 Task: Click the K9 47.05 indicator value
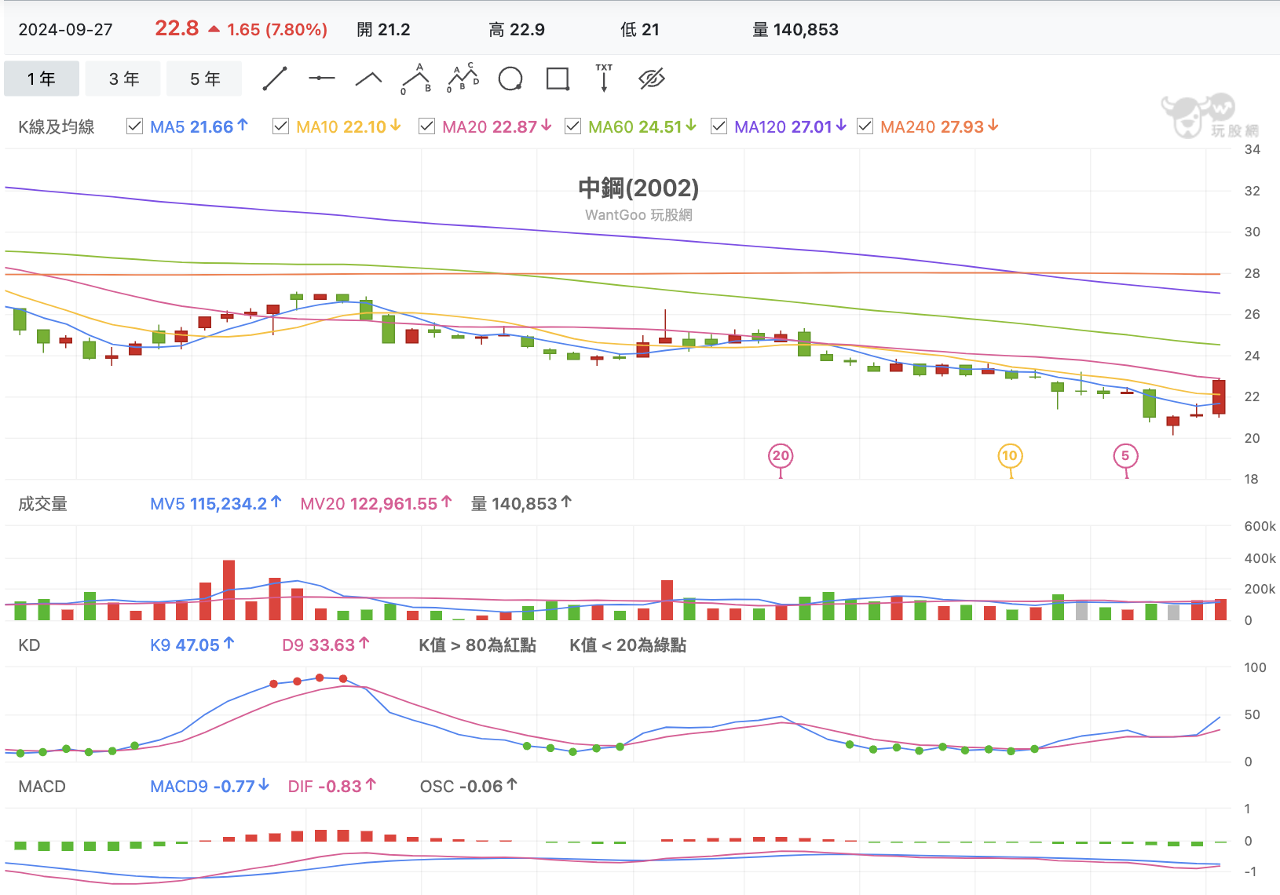point(192,645)
